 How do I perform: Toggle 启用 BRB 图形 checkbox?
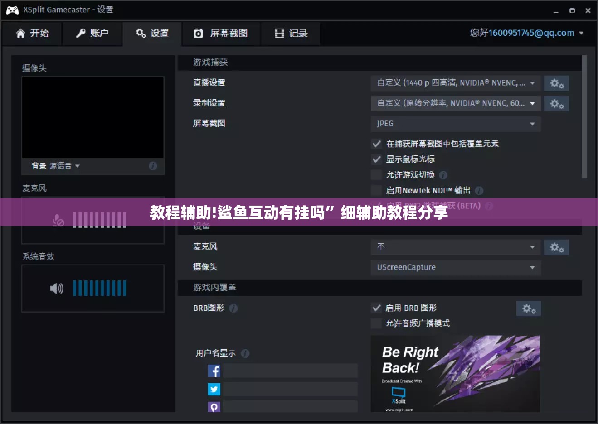pos(376,308)
